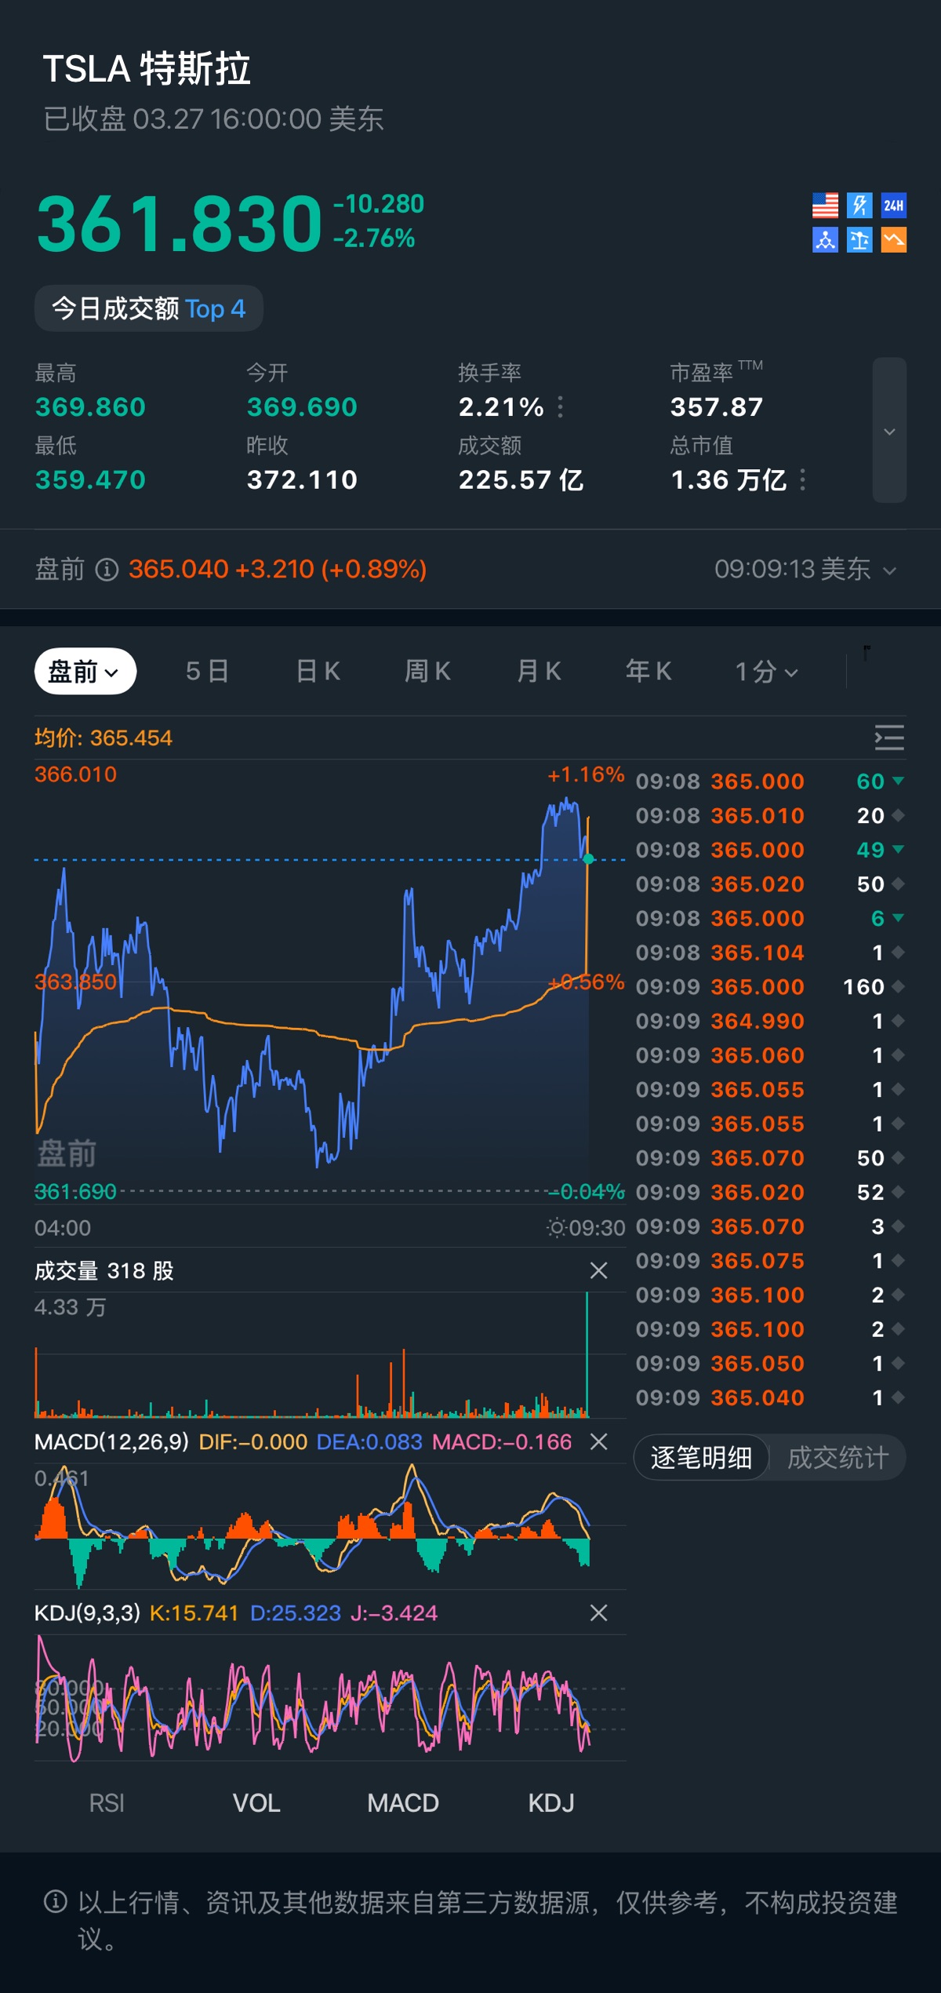This screenshot has height=1993, width=941.
Task: Switch to the 5日 five-day chart tab
Action: click(x=207, y=672)
